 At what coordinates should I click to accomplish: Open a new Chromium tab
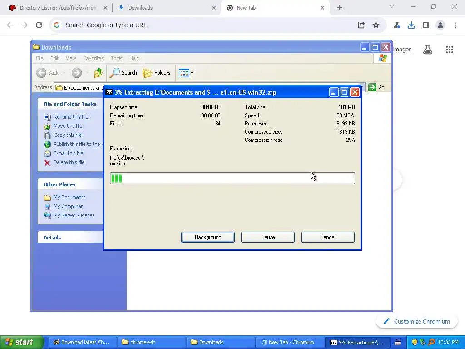(x=340, y=8)
